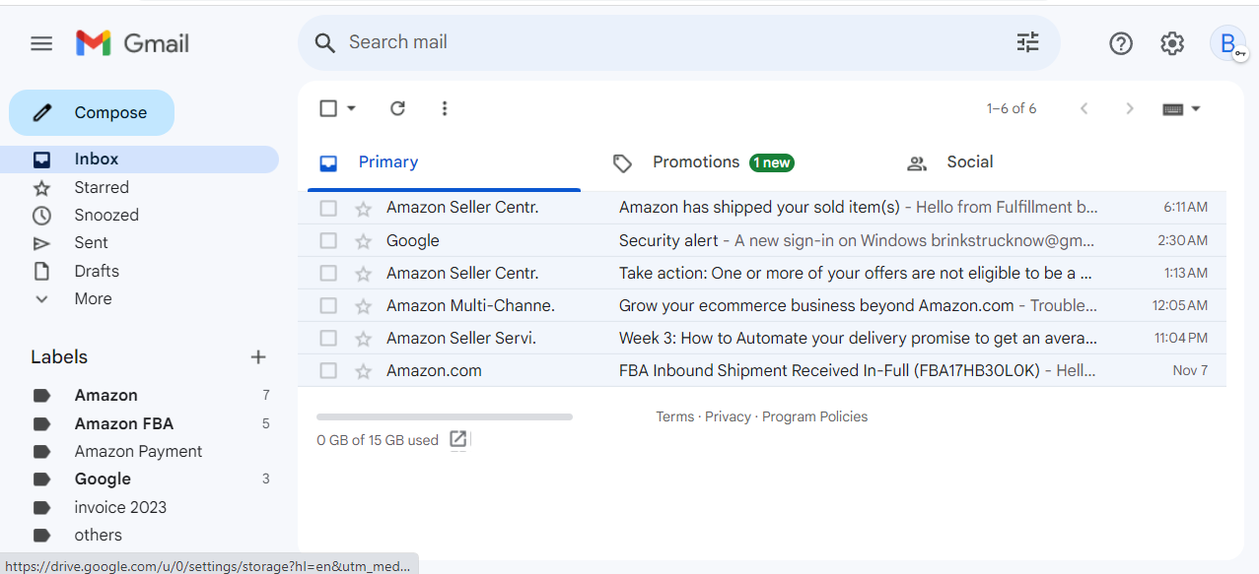
Task: Open the Program Policies link
Action: tap(814, 416)
